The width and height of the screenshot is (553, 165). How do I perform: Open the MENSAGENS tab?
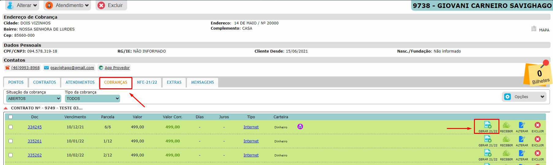pyautogui.click(x=203, y=82)
